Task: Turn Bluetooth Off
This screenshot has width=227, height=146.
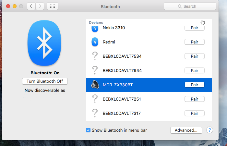Action: (x=45, y=81)
